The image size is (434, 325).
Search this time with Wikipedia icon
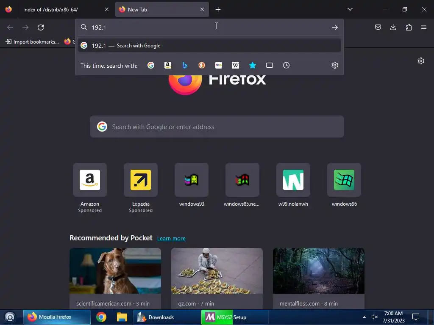[x=236, y=65]
